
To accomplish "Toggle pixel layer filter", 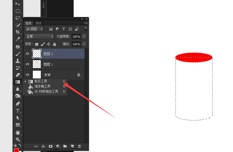I will [51, 29].
